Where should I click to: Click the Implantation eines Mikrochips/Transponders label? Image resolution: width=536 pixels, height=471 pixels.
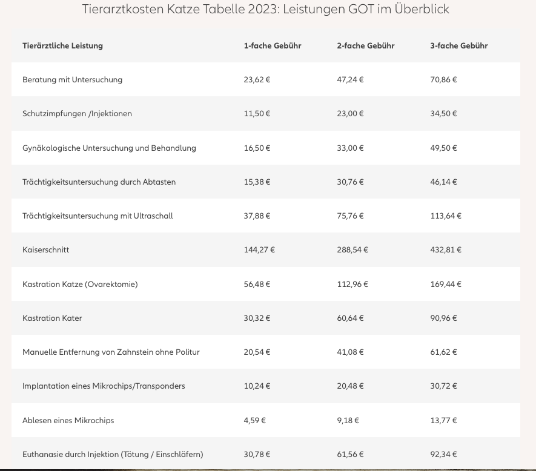point(104,386)
